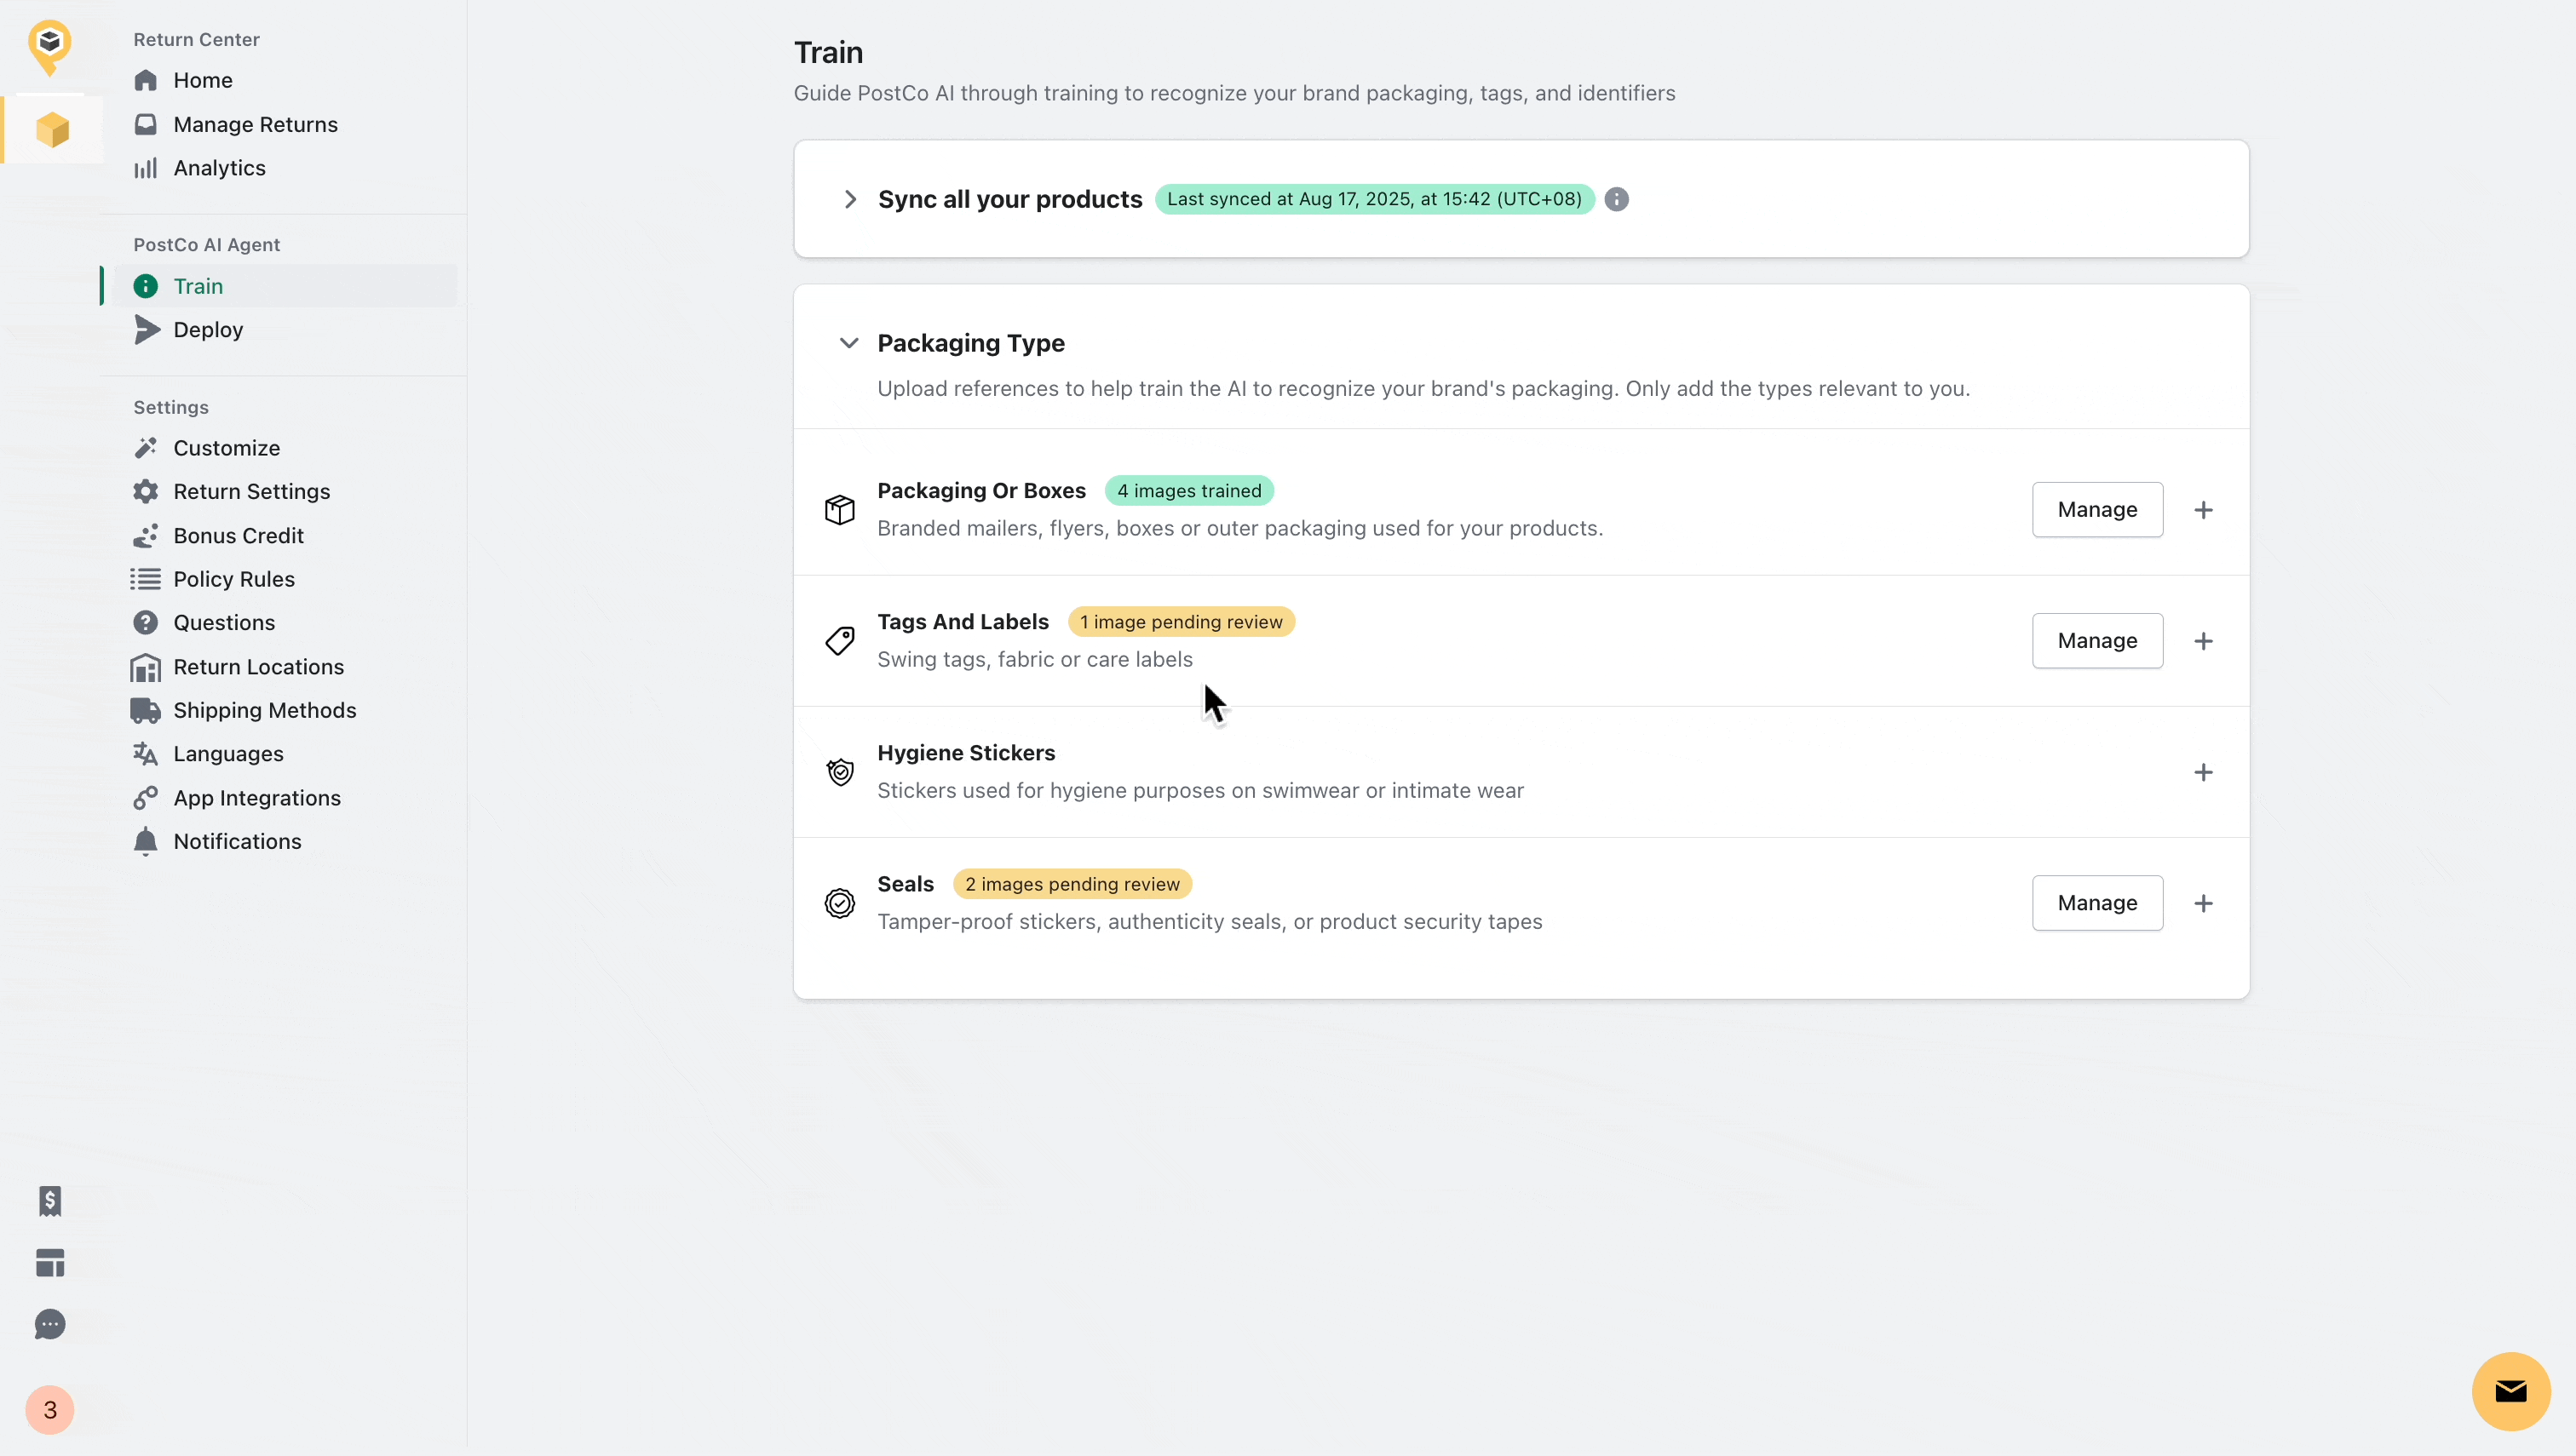This screenshot has width=2576, height=1456.
Task: Open the layout template icon in left rail
Action: [50, 1263]
